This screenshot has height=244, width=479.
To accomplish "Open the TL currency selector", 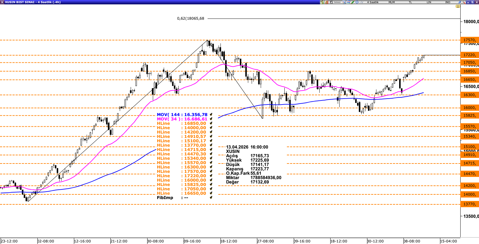I will (x=410, y=2).
